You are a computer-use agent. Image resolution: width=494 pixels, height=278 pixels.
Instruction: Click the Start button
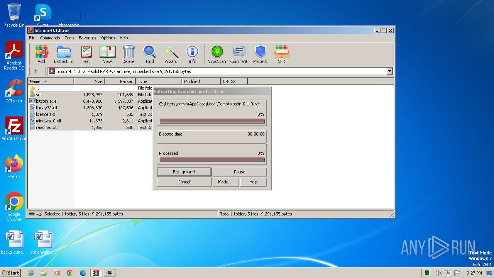[10, 273]
